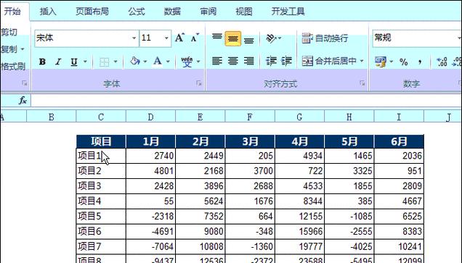The image size is (462, 263).
Task: Align text left
Action: pyautogui.click(x=217, y=61)
